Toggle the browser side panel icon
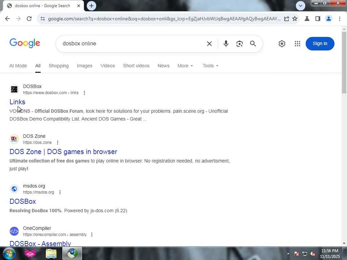 tap(318, 19)
